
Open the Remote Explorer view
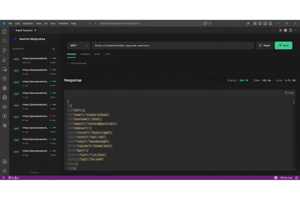4,69
